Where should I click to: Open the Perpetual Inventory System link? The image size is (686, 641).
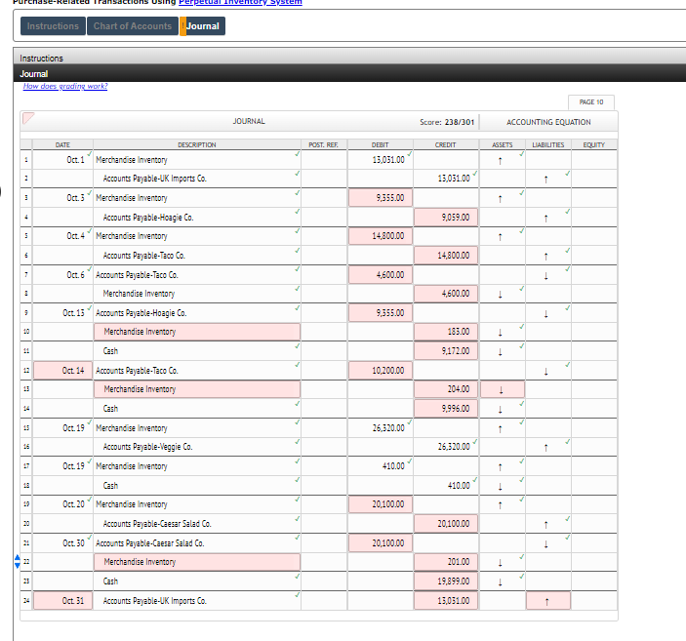pos(240,2)
